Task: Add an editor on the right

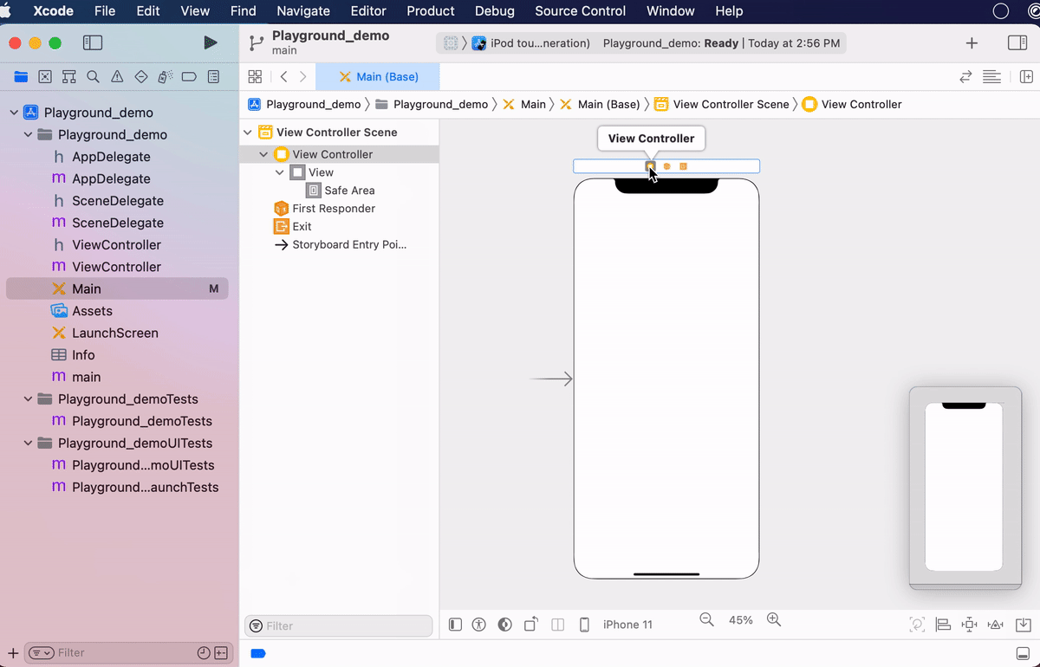Action: [x=1026, y=76]
